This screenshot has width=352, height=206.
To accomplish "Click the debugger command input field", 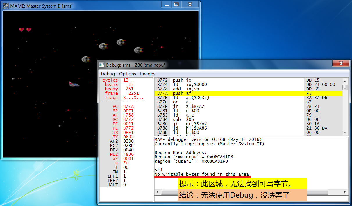I will click(251, 198).
